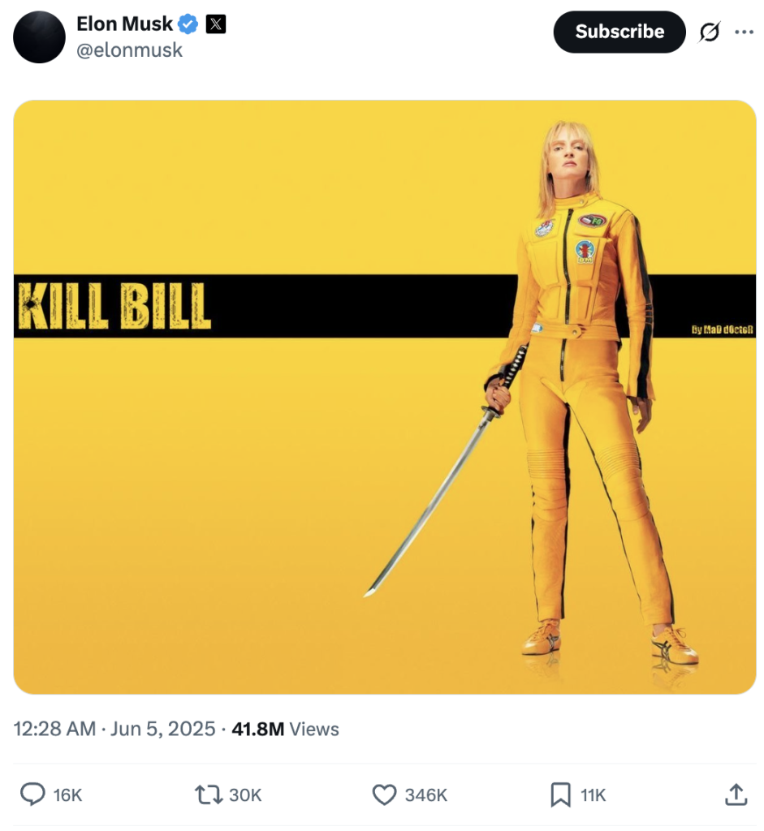Open Elon Musk's profile avatar
The image size is (764, 831).
tap(39, 37)
